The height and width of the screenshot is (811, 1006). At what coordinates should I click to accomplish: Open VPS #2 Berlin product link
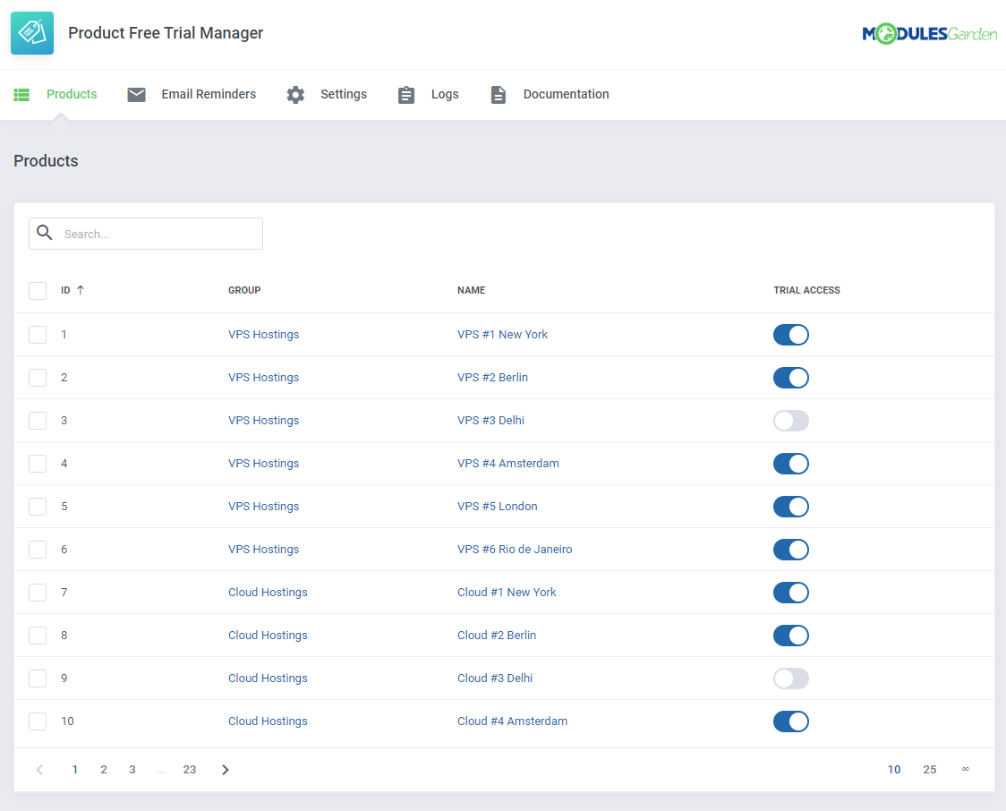click(493, 377)
